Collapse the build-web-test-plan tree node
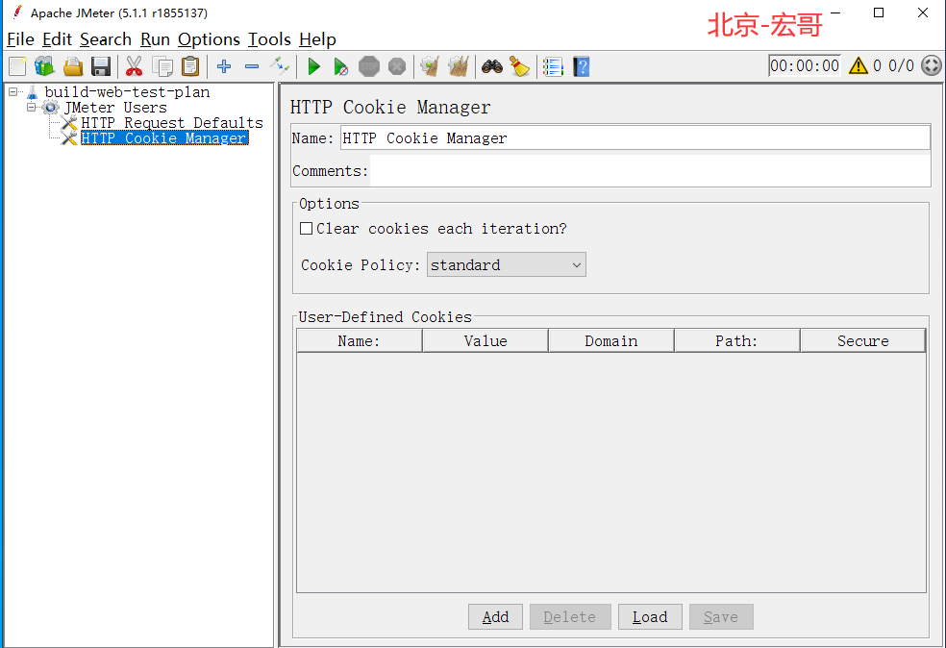The image size is (946, 648). point(12,92)
